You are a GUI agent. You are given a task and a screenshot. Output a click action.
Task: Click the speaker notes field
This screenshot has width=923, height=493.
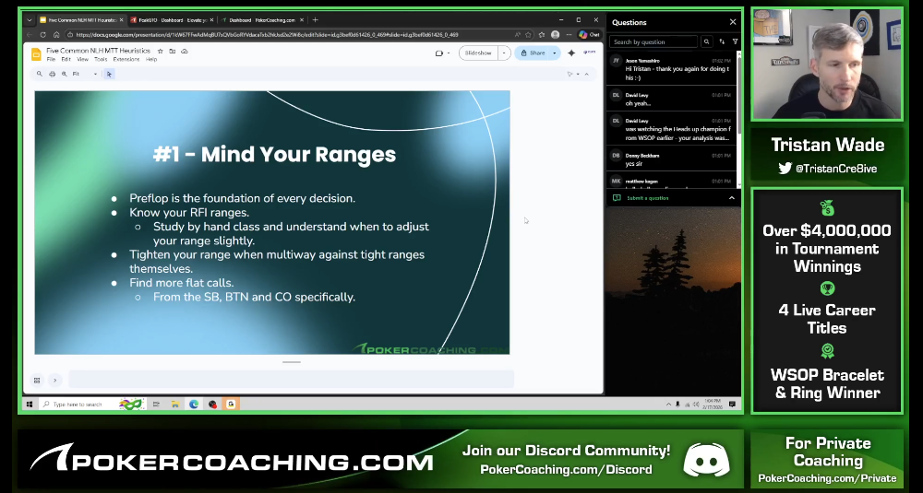292,380
